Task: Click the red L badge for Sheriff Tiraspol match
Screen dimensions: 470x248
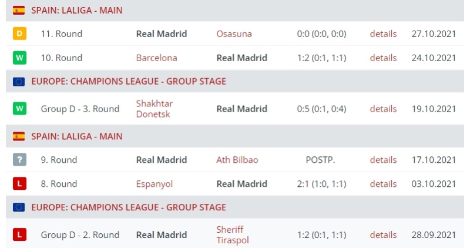Action: point(19,234)
